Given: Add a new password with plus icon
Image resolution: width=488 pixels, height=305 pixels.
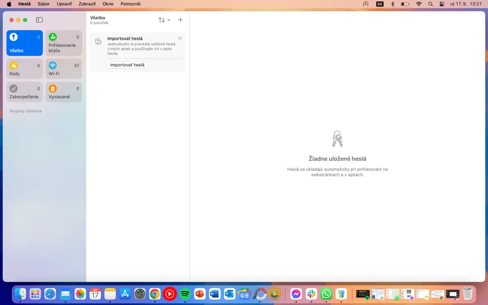Looking at the screenshot, I should point(181,20).
